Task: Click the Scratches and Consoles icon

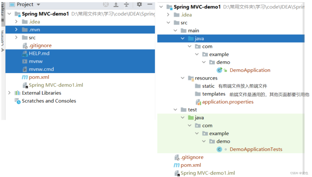Action: pos(17,101)
